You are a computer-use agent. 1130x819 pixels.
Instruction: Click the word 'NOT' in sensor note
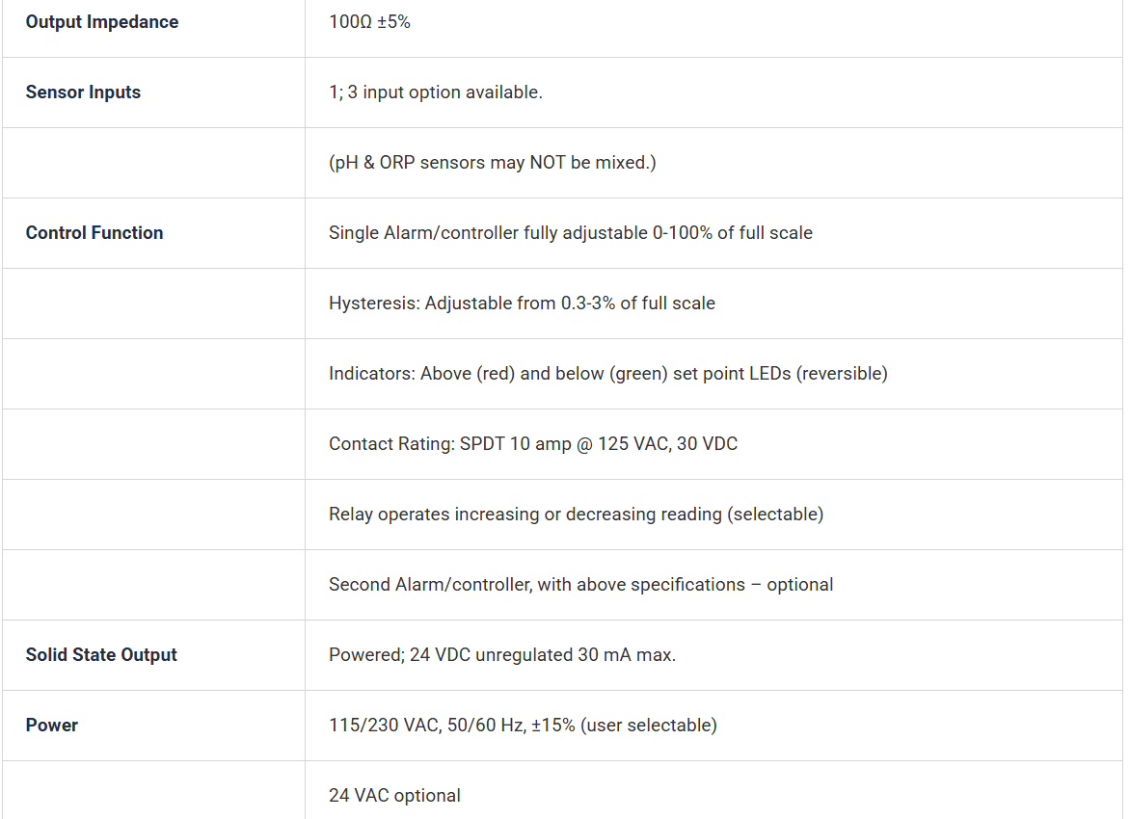point(548,163)
